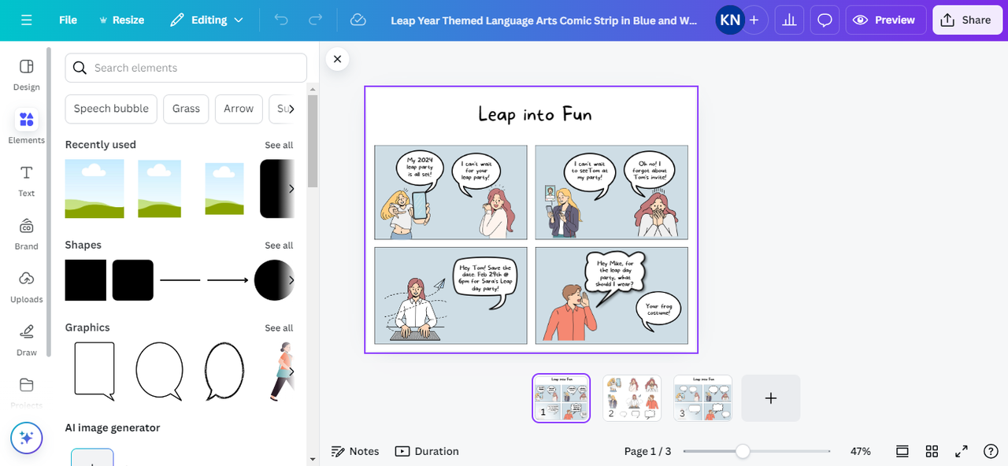Check the cloud save status icon
The image size is (1008, 466).
pyautogui.click(x=358, y=20)
